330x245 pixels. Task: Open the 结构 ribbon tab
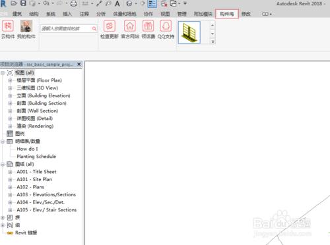pos(34,14)
